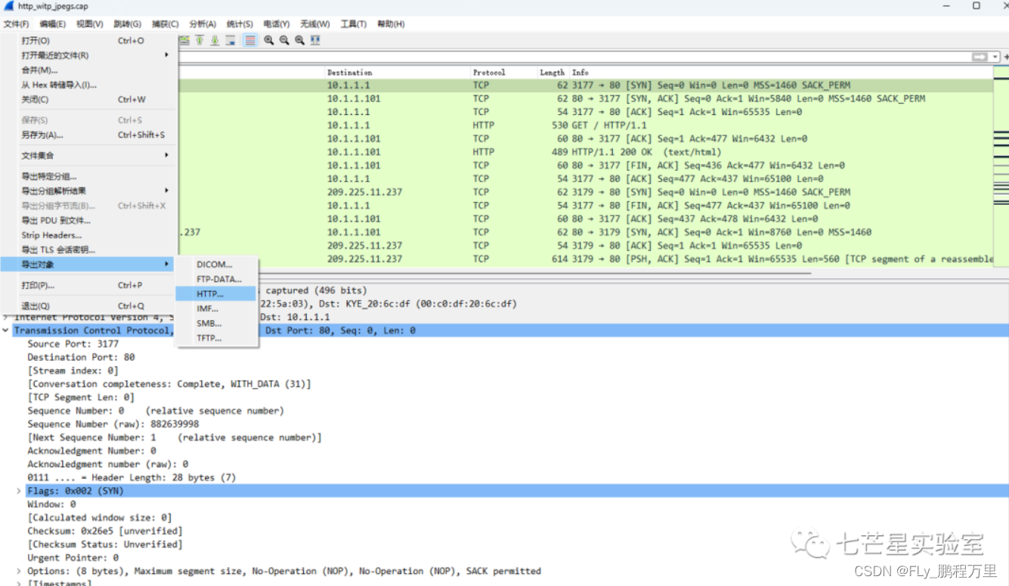Toggle auto-scroll during live capture icon
The image size is (1009, 586).
point(230,40)
